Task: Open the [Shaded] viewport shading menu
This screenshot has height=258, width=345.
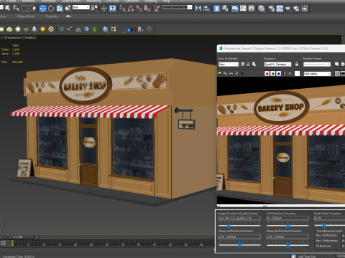Action: tap(29, 37)
